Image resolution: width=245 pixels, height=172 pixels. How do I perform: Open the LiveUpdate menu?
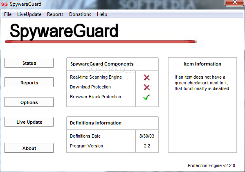(x=29, y=14)
